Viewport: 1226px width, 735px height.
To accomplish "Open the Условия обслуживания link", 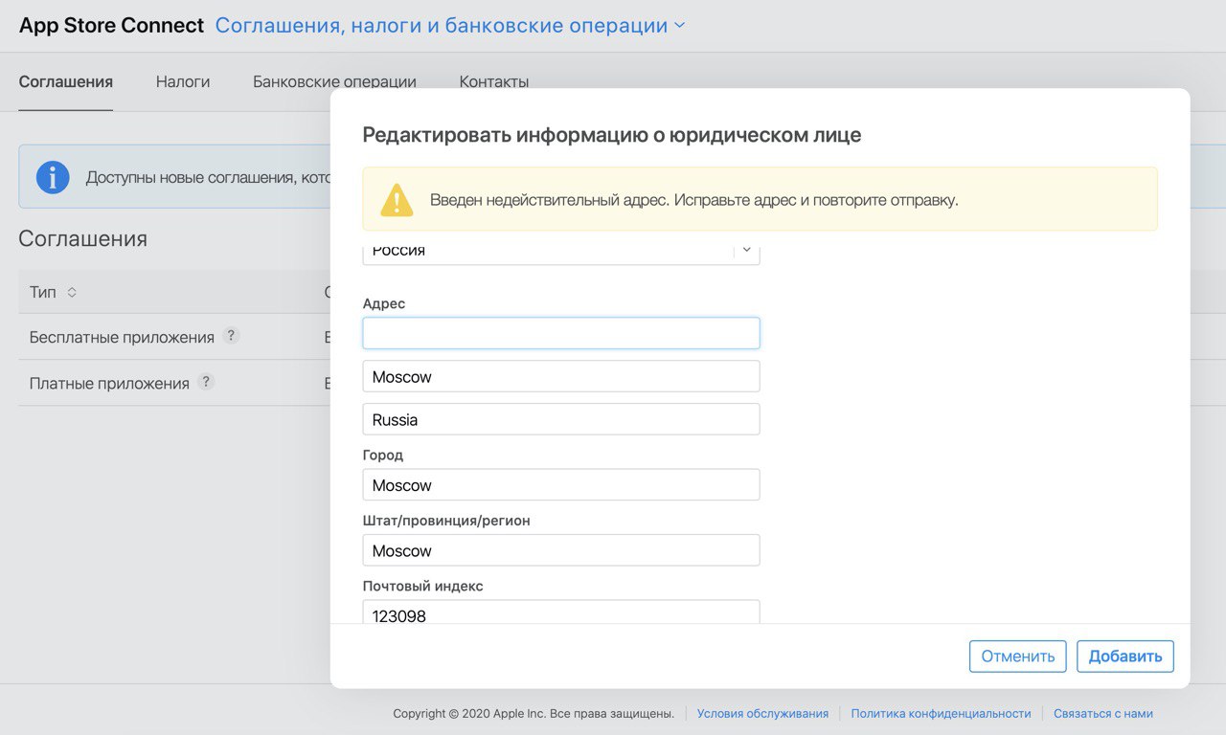I will (762, 713).
